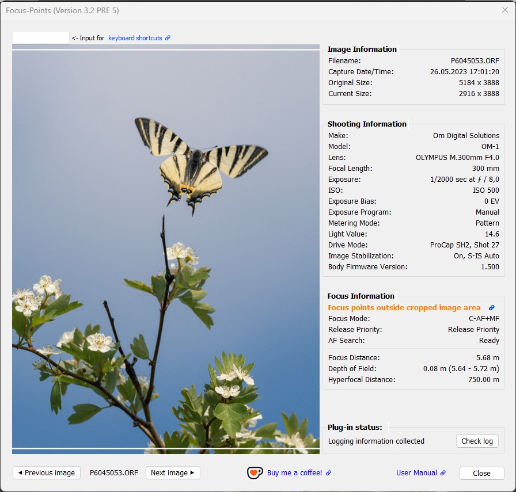
Task: Go back with Previous image
Action: pos(46,472)
